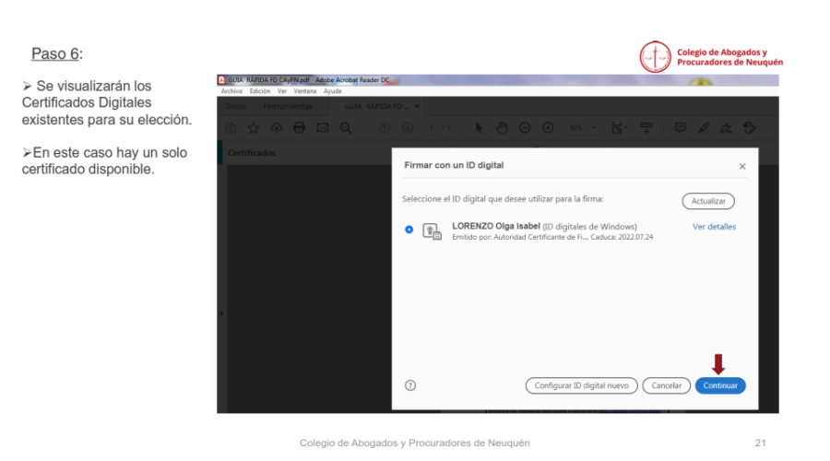The image size is (830, 461).
Task: Click the Save file toolbar icon
Action: (x=231, y=127)
